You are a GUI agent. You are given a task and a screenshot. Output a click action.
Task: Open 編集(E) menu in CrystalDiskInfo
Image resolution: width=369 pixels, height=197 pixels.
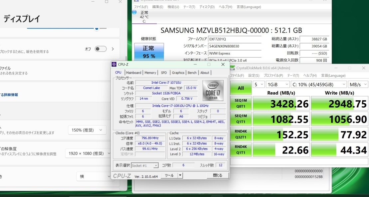tap(158, 7)
